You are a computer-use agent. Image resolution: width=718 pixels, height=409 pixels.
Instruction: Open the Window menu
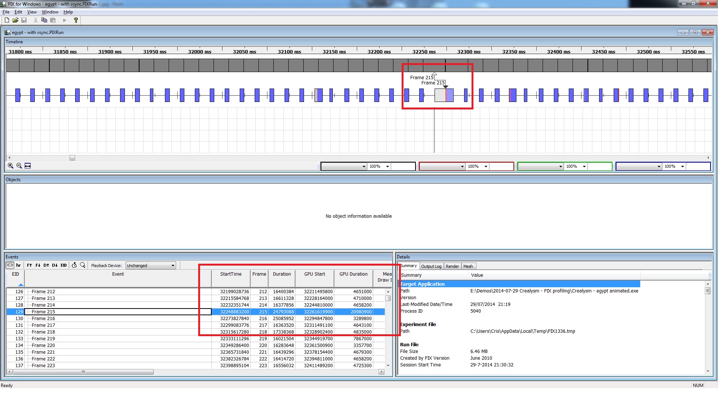50,12
